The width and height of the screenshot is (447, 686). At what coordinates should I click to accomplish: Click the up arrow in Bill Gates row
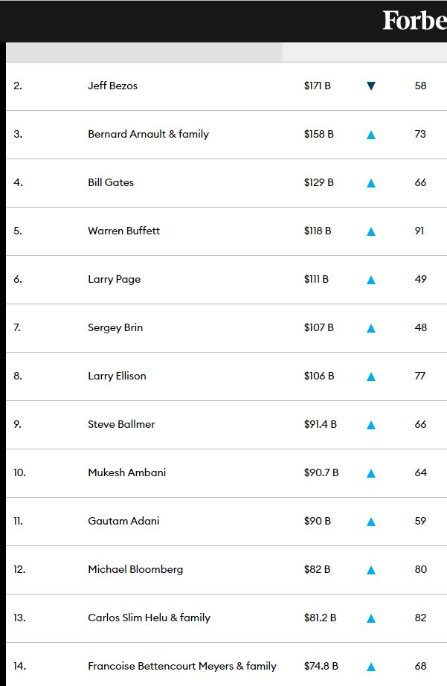(371, 183)
